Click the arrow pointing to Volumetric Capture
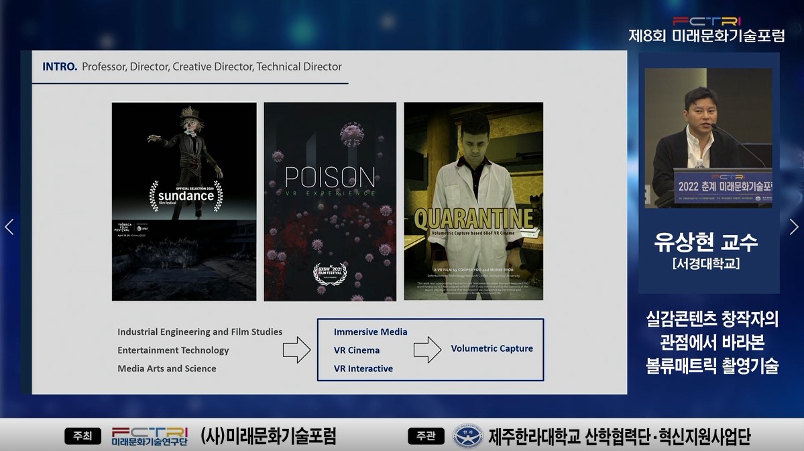Screen dimensions: 804x451 point(427,350)
